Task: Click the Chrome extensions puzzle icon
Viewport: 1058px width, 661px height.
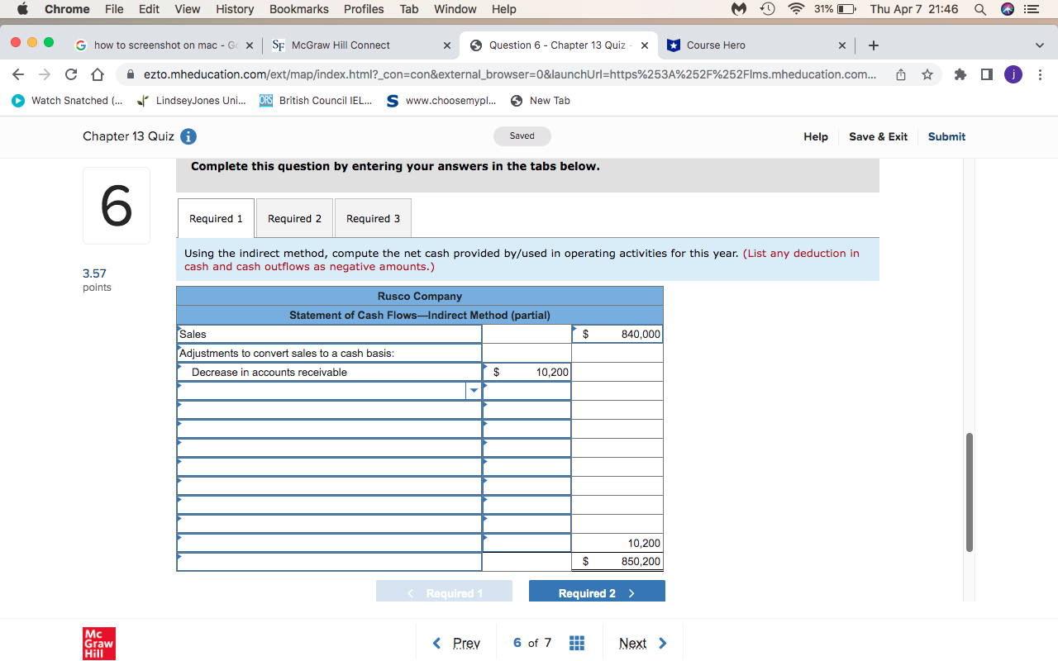Action: coord(960,74)
